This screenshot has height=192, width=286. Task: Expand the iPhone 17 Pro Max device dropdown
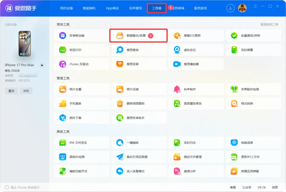42,65
